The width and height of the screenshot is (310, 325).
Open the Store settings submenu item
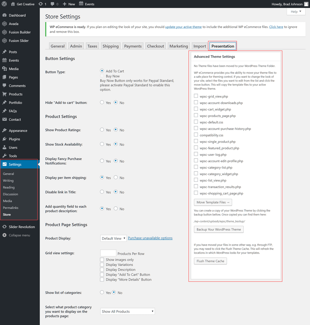coord(7,215)
